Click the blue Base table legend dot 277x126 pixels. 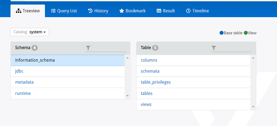coord(222,33)
